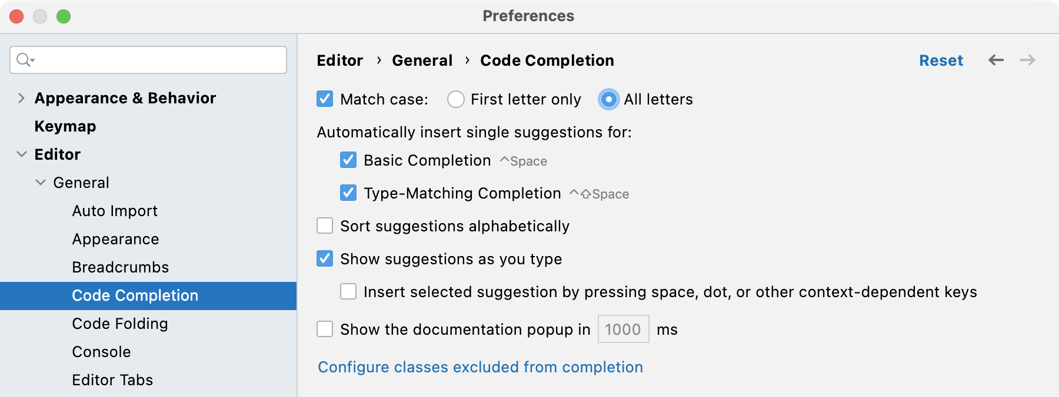Click the settings search field

coord(148,60)
